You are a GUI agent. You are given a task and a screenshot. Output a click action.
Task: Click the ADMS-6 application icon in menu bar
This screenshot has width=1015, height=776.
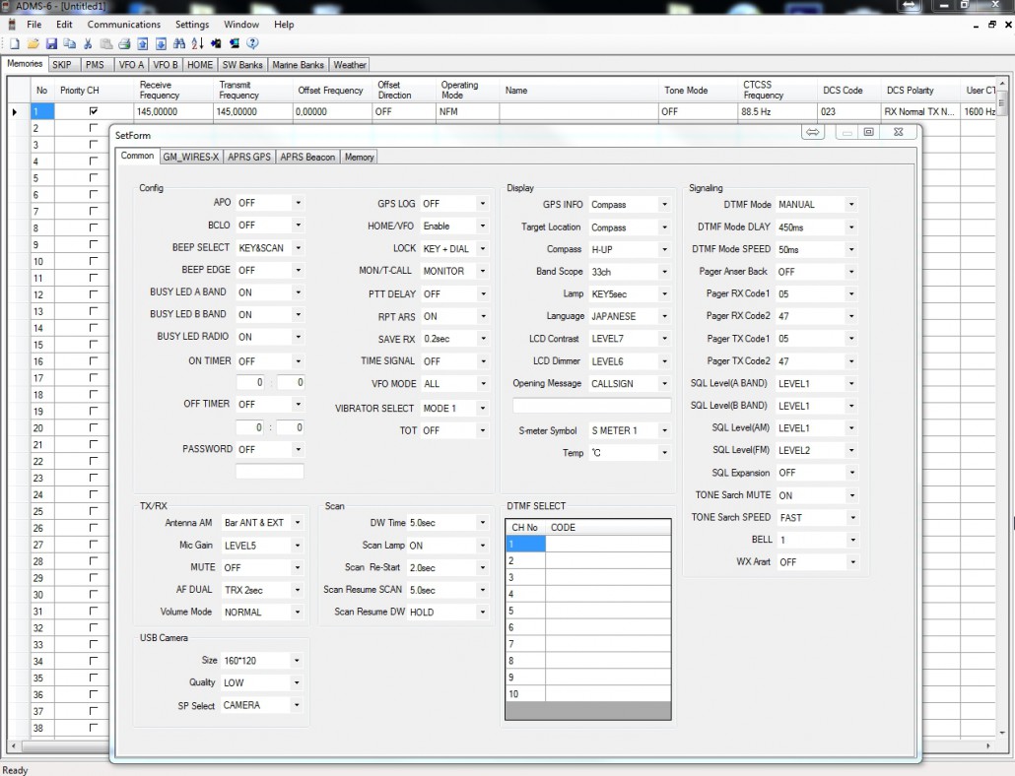[11, 25]
